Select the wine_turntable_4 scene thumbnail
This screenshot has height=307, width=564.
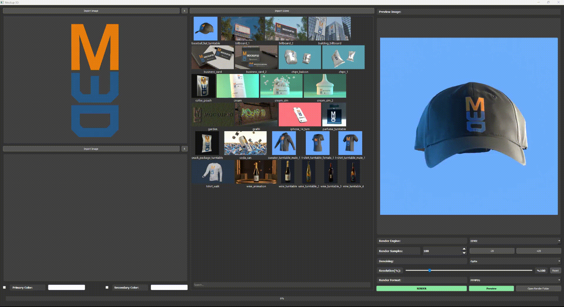(x=353, y=172)
